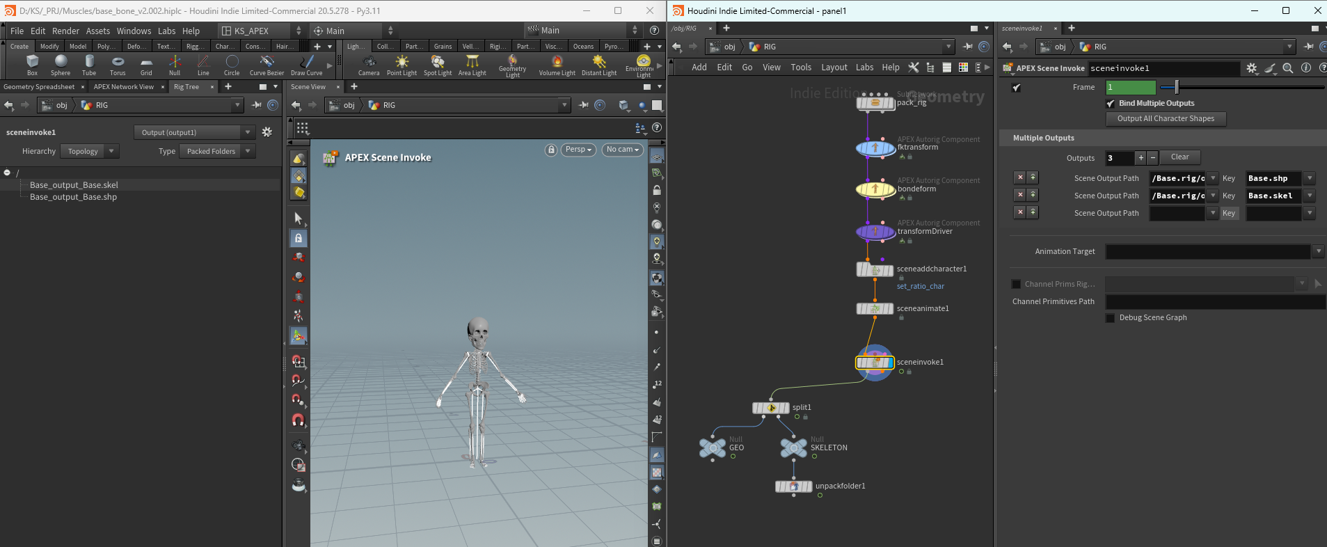Open the Packed Folders type dropdown

coord(217,151)
